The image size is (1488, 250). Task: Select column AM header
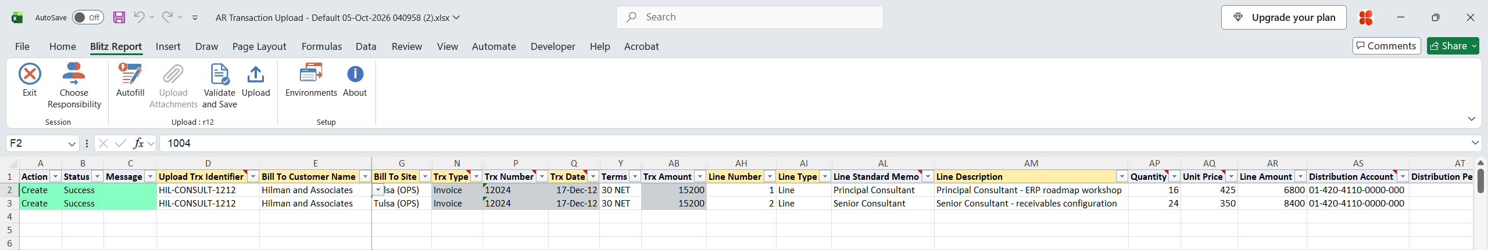[1031, 164]
